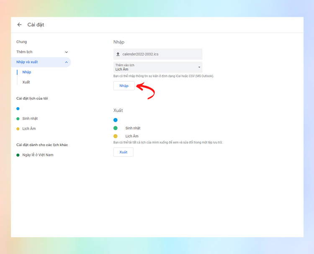
Task: Expand the Thêm lịch section chevron
Action: (x=66, y=52)
